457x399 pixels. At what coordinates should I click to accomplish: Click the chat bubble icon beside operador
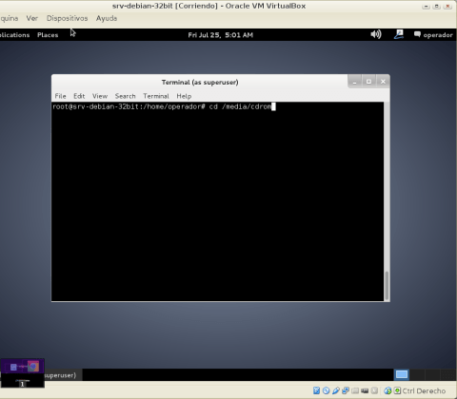pyautogui.click(x=417, y=34)
